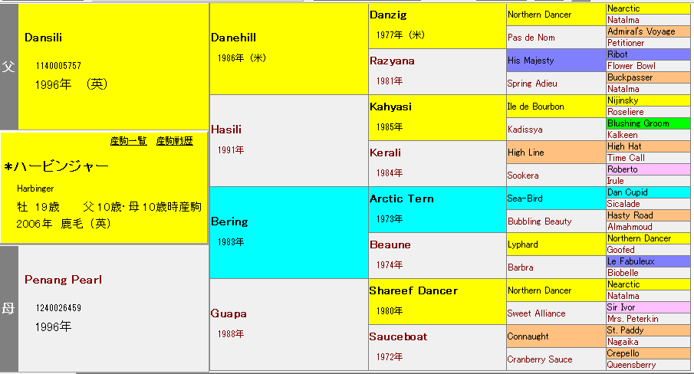The width and height of the screenshot is (694, 374).
Task: Click Razyana in third generation
Action: [x=392, y=61]
